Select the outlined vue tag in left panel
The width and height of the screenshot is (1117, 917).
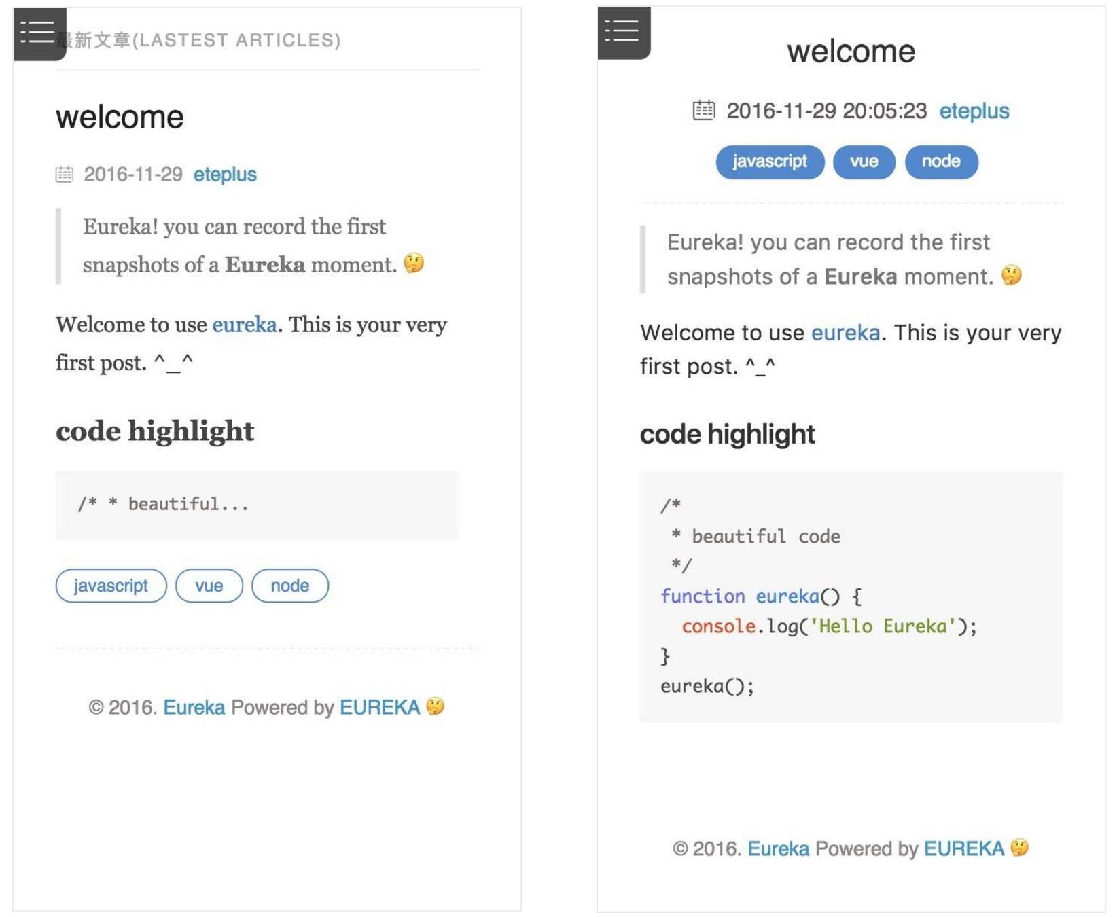tap(209, 586)
